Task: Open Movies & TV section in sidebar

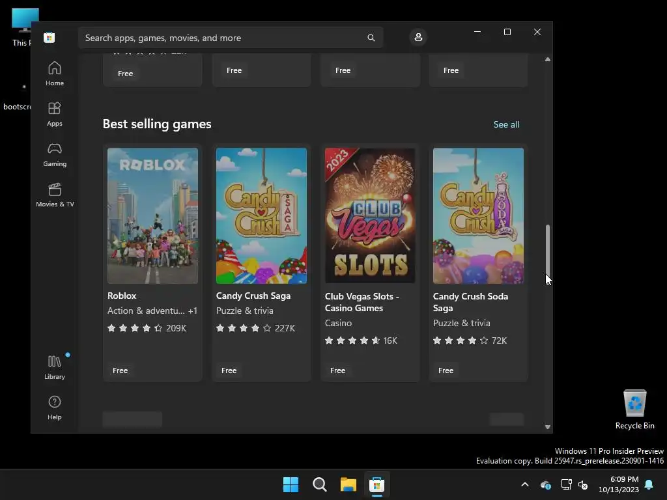Action: click(55, 195)
